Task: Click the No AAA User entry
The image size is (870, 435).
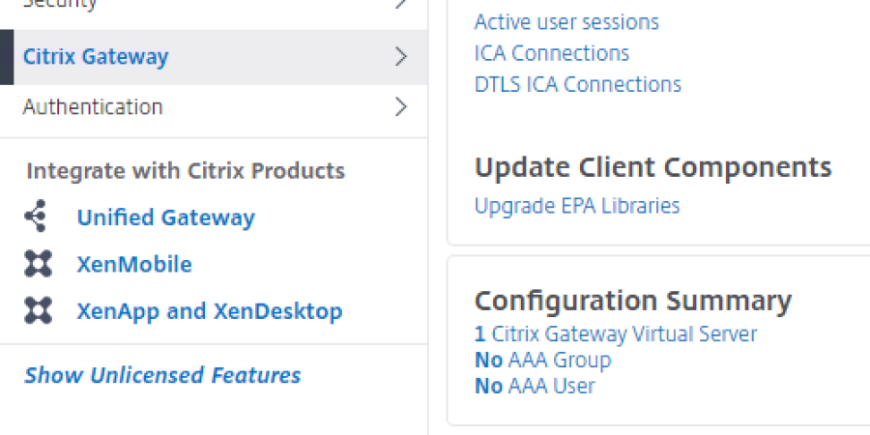Action: (535, 387)
